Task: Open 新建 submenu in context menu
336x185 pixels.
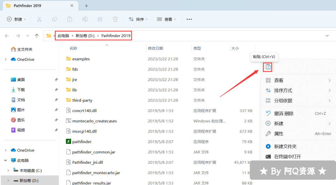Action: click(298, 124)
